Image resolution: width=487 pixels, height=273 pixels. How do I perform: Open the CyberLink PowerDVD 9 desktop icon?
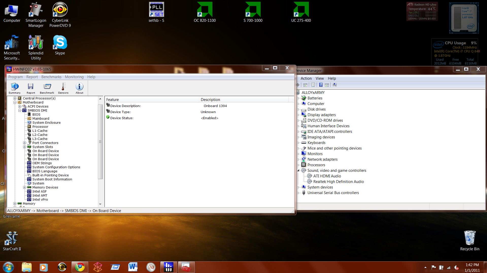tap(60, 15)
